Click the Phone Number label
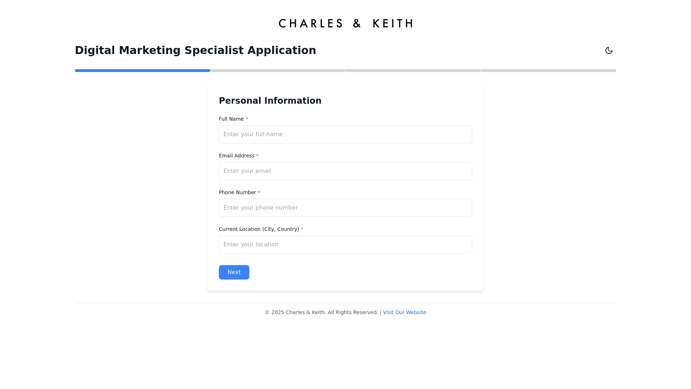Viewport: 691px width, 389px height. point(237,192)
